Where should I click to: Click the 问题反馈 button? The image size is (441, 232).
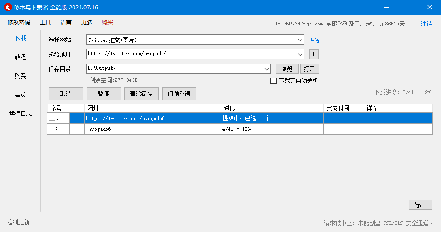(x=179, y=94)
